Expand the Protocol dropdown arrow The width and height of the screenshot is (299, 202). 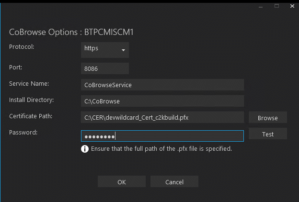point(123,50)
